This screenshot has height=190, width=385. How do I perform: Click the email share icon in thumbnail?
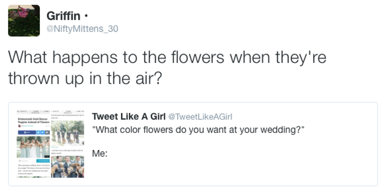click(x=47, y=132)
